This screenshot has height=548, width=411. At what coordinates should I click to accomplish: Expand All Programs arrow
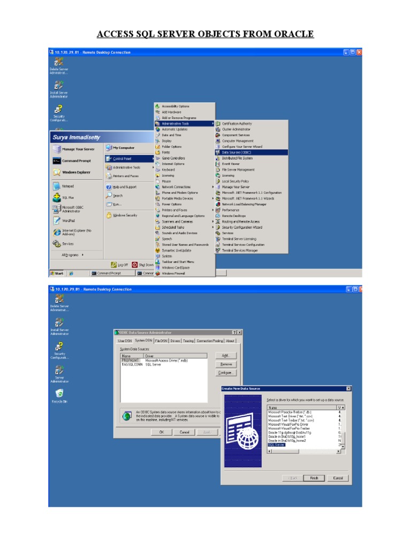point(82,255)
